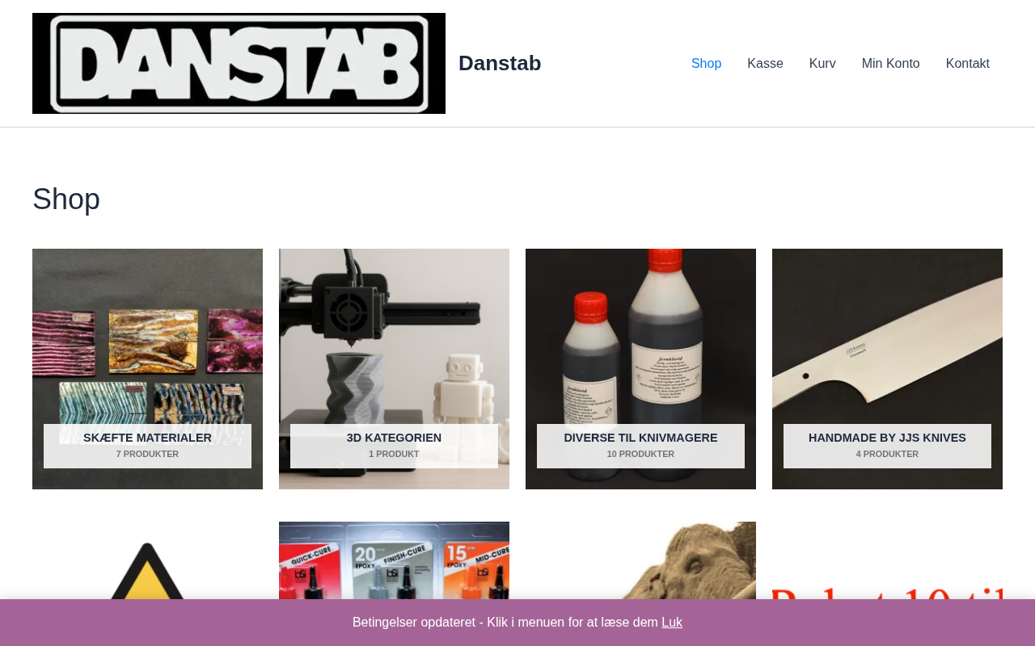Open the mammoth image category
This screenshot has height=646, width=1035.
640,560
